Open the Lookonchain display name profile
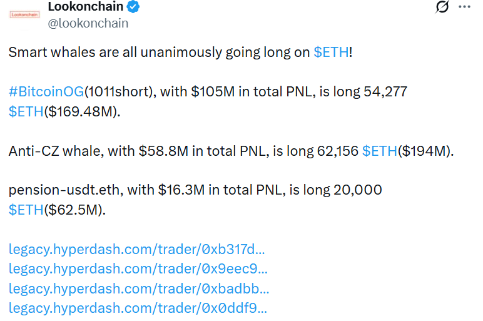 86,8
